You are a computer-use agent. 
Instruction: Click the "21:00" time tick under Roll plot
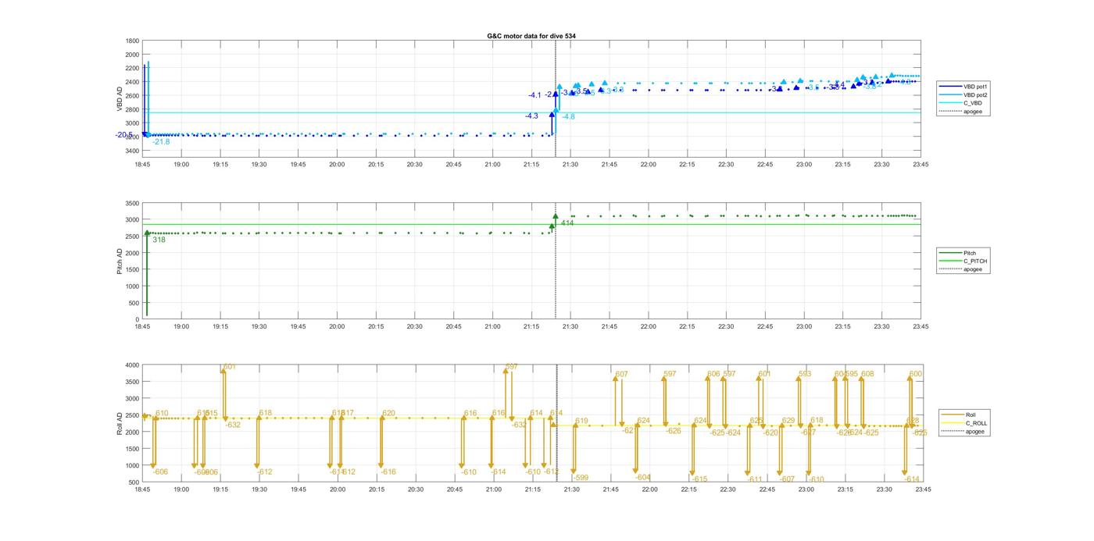pyautogui.click(x=493, y=490)
